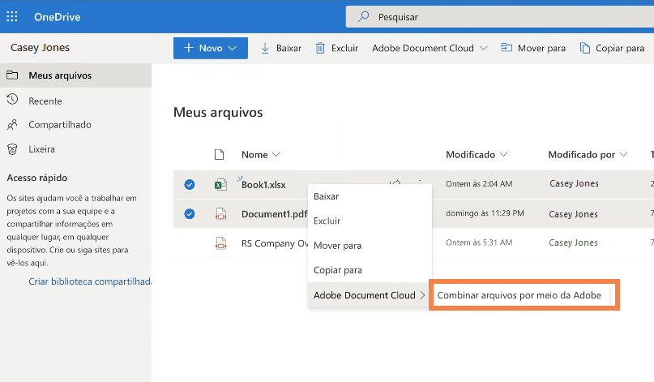Open the Nome column sort dropdown
The width and height of the screenshot is (654, 382).
(x=276, y=154)
